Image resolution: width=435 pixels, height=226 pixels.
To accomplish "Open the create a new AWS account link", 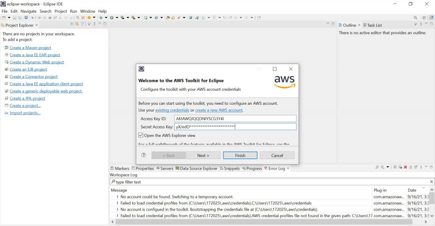I will point(219,110).
